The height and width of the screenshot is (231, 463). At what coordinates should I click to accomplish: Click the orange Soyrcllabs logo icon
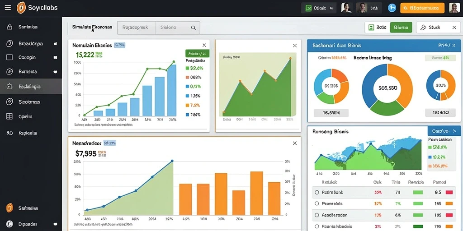click(21, 8)
